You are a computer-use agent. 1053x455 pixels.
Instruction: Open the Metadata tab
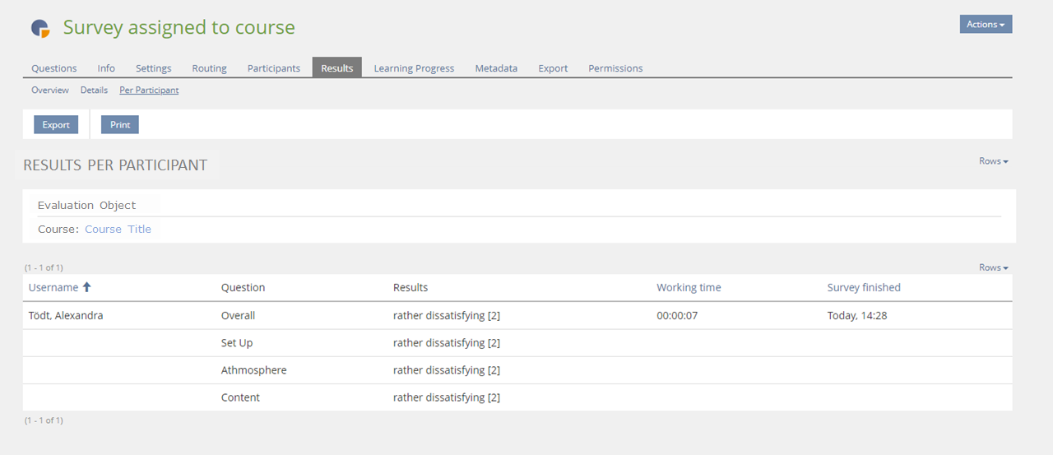(x=496, y=68)
